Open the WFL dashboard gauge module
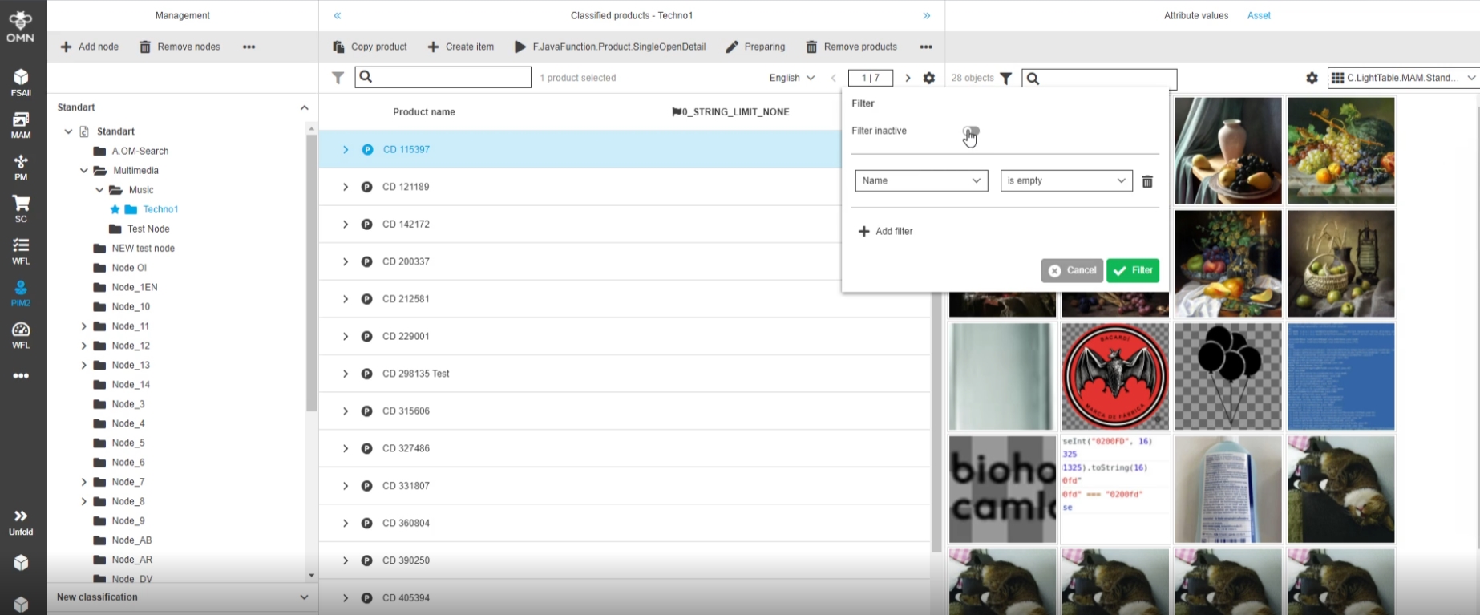This screenshot has height=615, width=1480. 21,335
